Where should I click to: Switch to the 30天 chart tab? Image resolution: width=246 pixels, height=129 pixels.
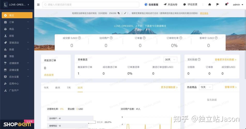(x=80, y=88)
